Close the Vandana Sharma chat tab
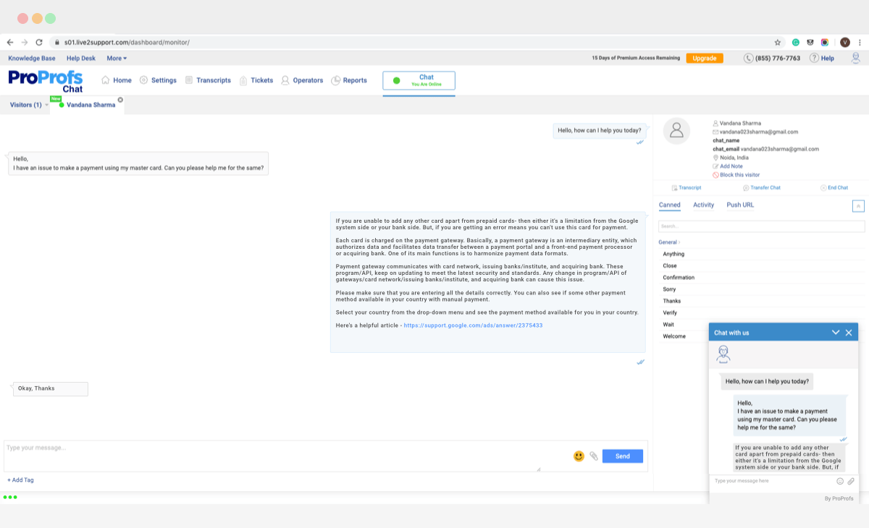 pos(120,100)
